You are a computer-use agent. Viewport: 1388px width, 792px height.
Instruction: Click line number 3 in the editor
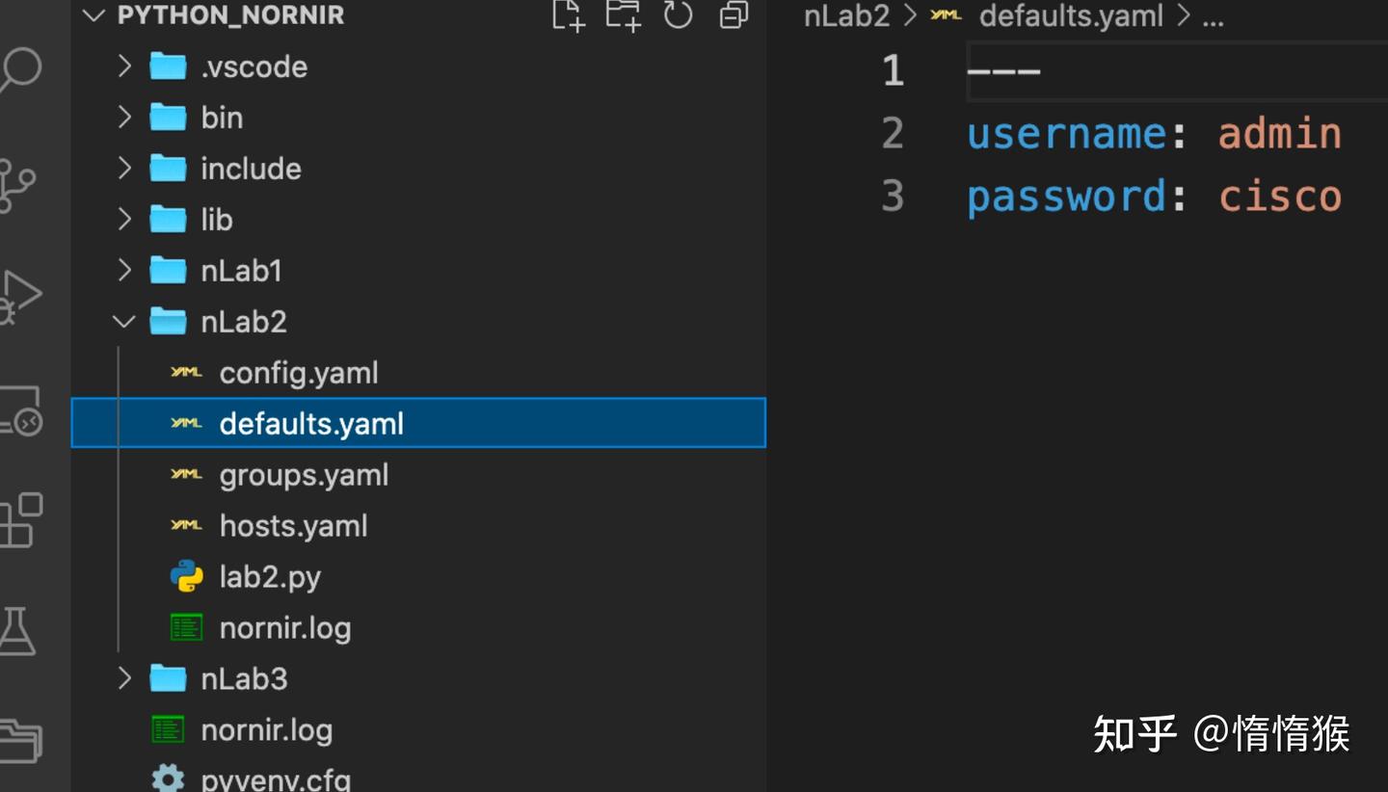pos(892,196)
